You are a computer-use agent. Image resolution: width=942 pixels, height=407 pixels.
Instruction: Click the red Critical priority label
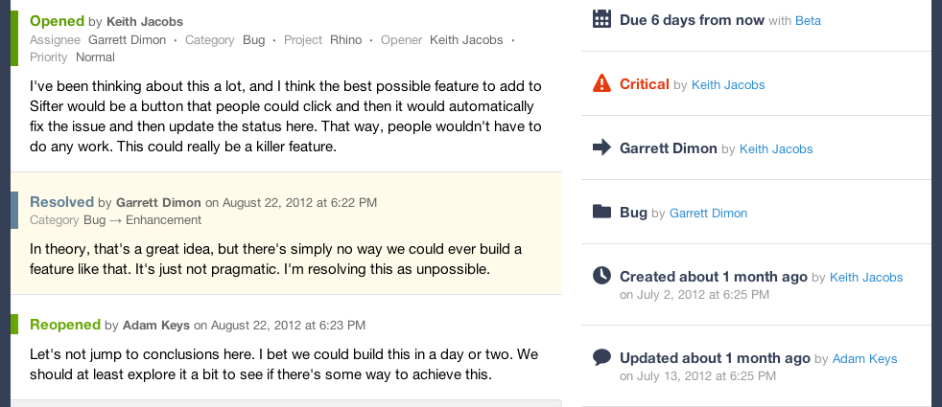click(x=645, y=84)
